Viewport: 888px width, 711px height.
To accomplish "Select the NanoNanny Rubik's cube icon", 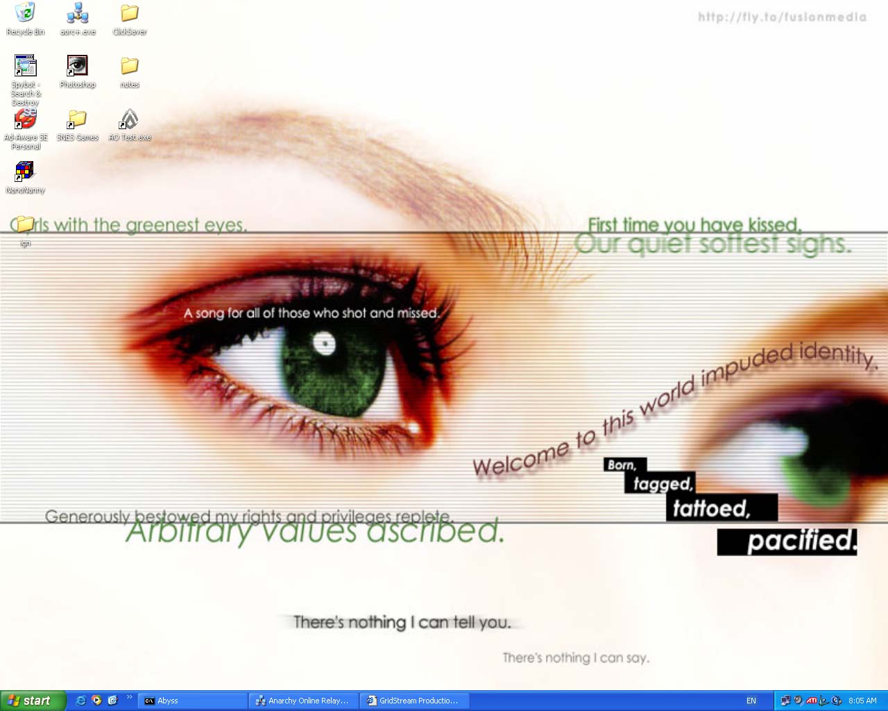I will tap(25, 172).
